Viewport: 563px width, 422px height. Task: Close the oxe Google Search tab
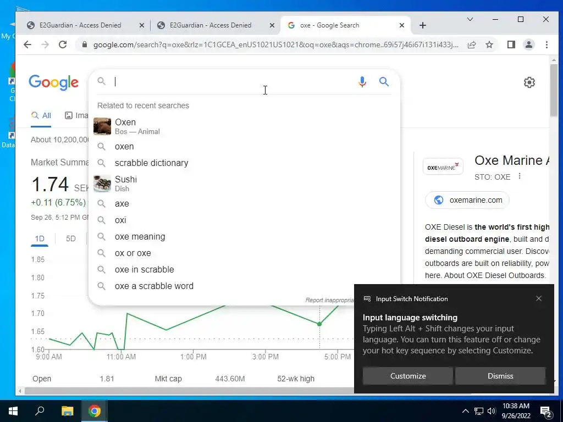(x=402, y=25)
